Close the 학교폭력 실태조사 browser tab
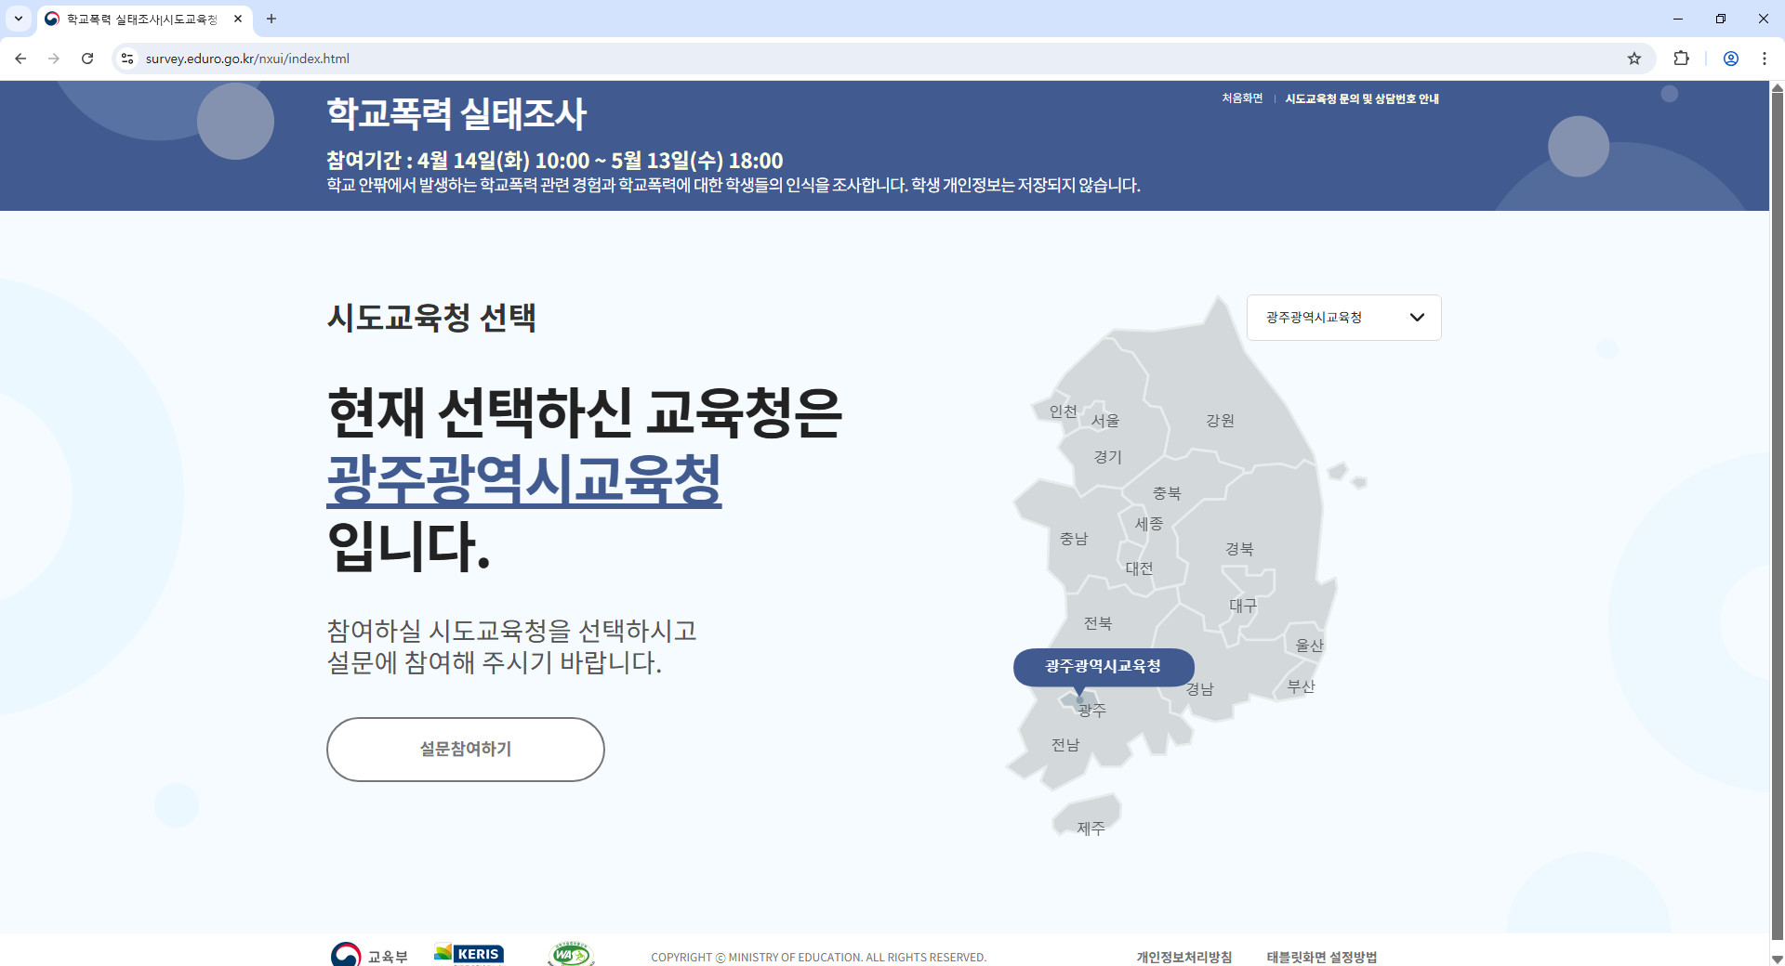 click(x=238, y=19)
